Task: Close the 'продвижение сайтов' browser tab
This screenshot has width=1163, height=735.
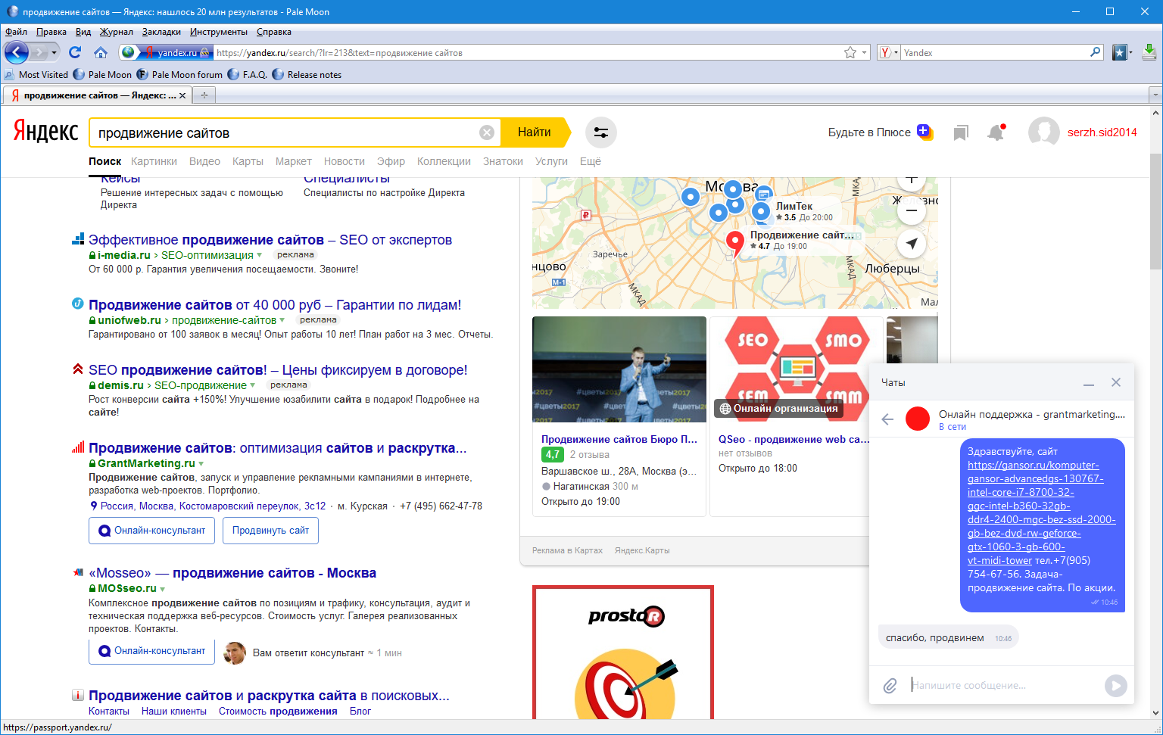Action: tap(182, 95)
